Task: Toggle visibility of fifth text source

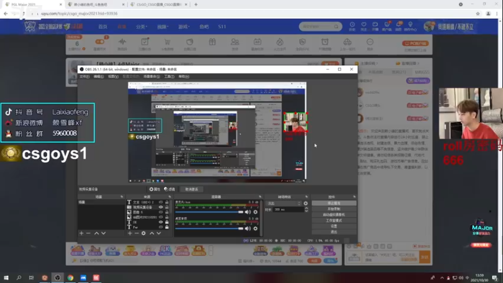Action: [161, 222]
